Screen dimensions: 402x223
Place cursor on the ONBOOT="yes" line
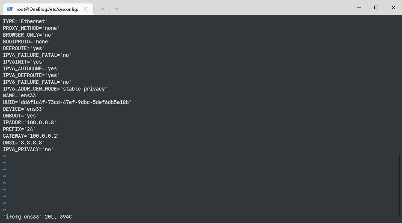click(x=21, y=116)
